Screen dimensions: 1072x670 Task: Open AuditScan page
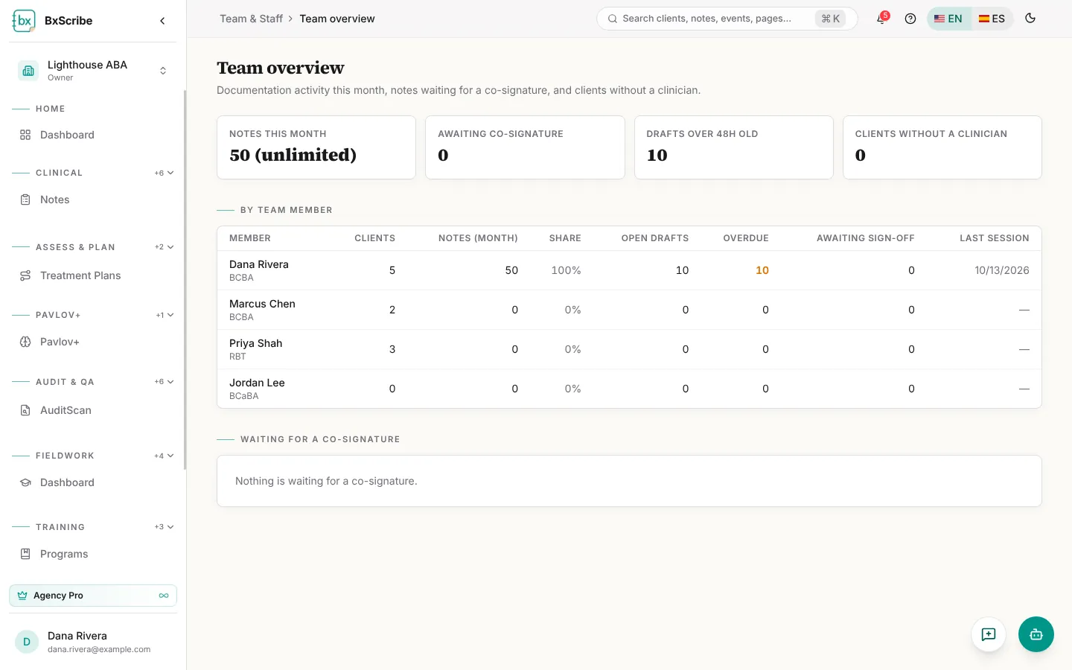(93, 410)
